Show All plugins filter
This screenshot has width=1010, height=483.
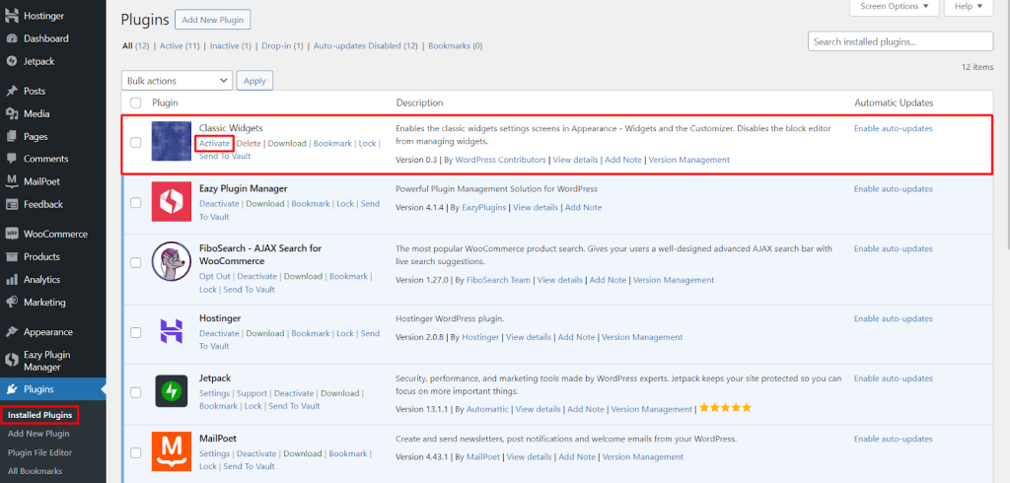[x=135, y=45]
